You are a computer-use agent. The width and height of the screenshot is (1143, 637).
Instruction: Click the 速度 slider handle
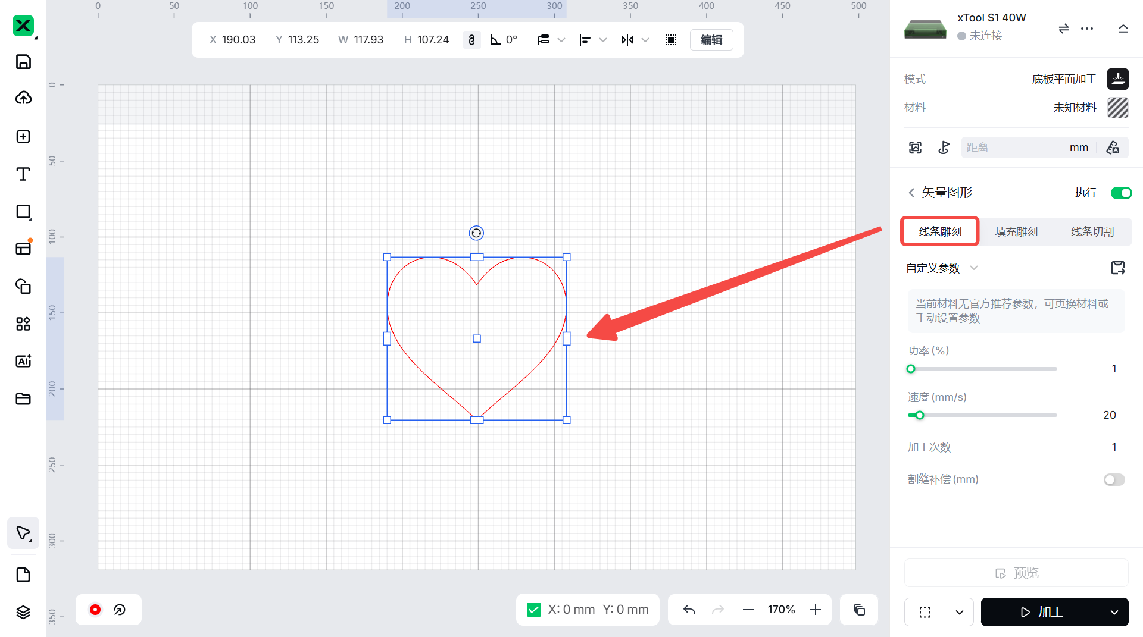[920, 415]
